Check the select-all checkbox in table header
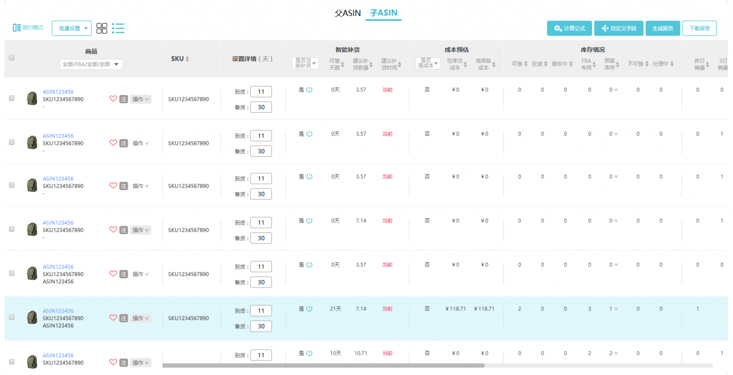This screenshot has width=733, height=375. [x=11, y=57]
